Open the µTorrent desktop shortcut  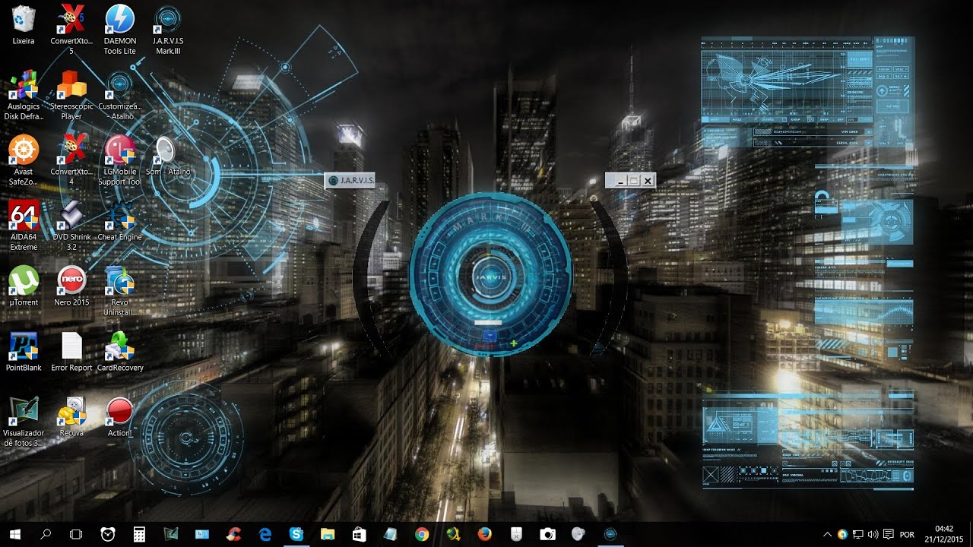coord(24,287)
